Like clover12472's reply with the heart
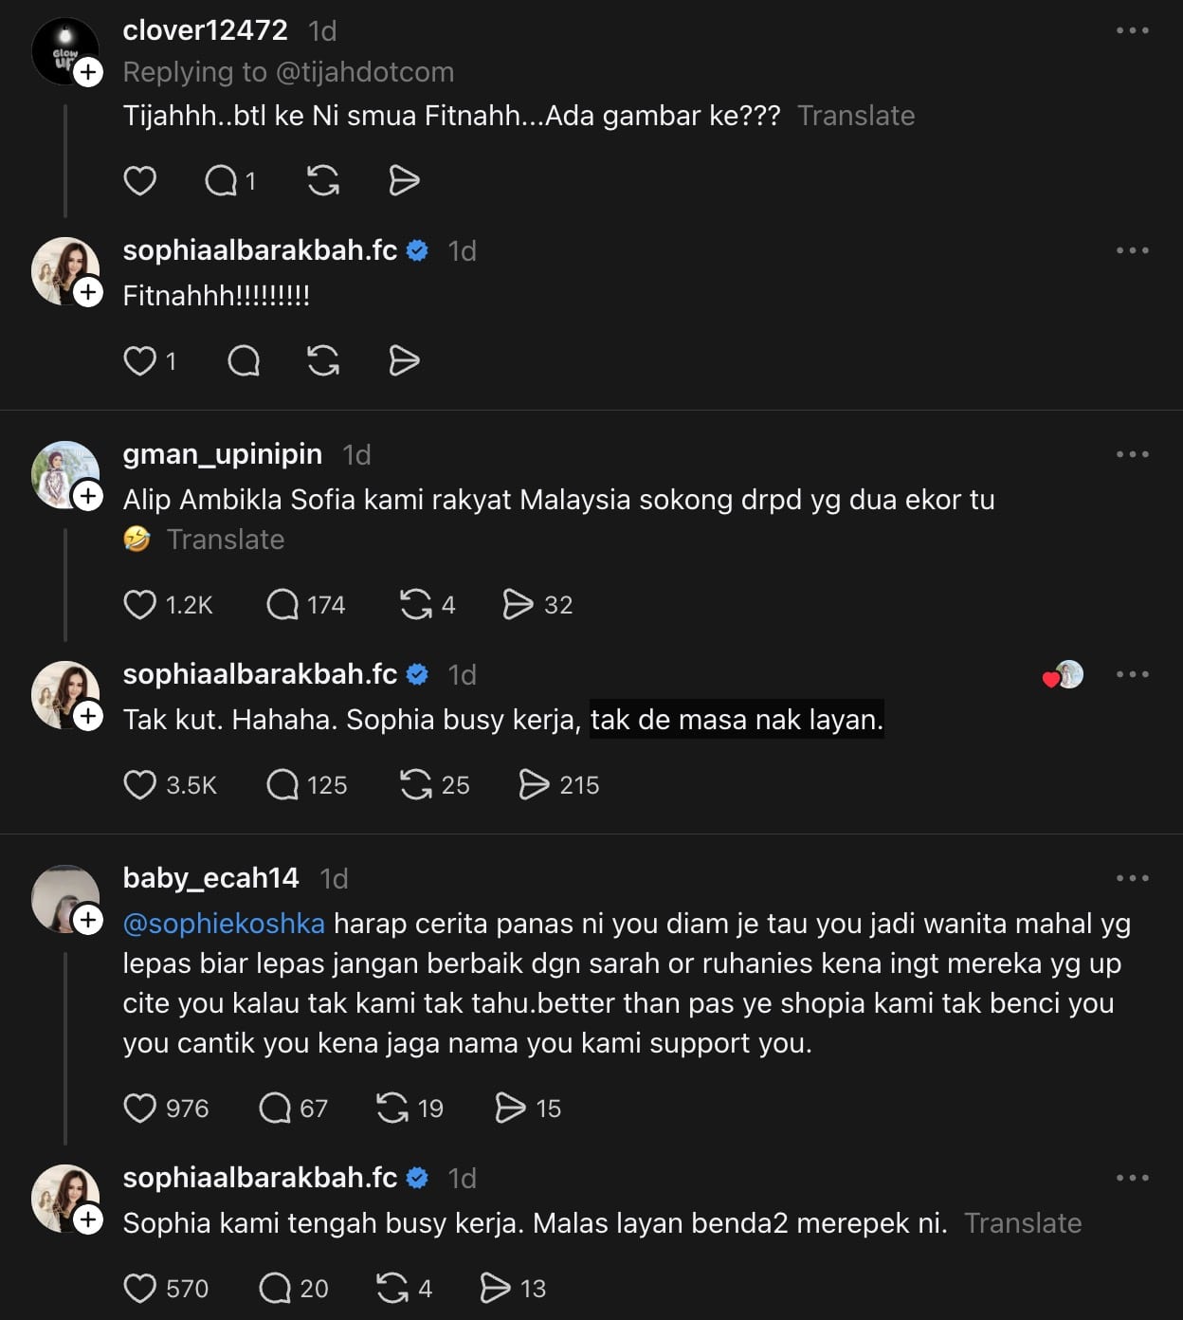Screen dimensions: 1183x1320 (140, 180)
